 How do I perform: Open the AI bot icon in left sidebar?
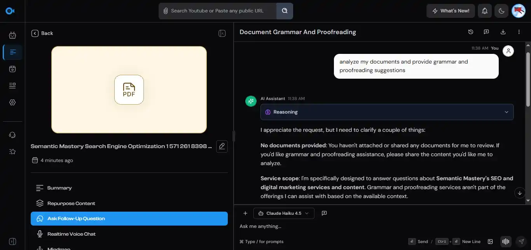[12, 35]
